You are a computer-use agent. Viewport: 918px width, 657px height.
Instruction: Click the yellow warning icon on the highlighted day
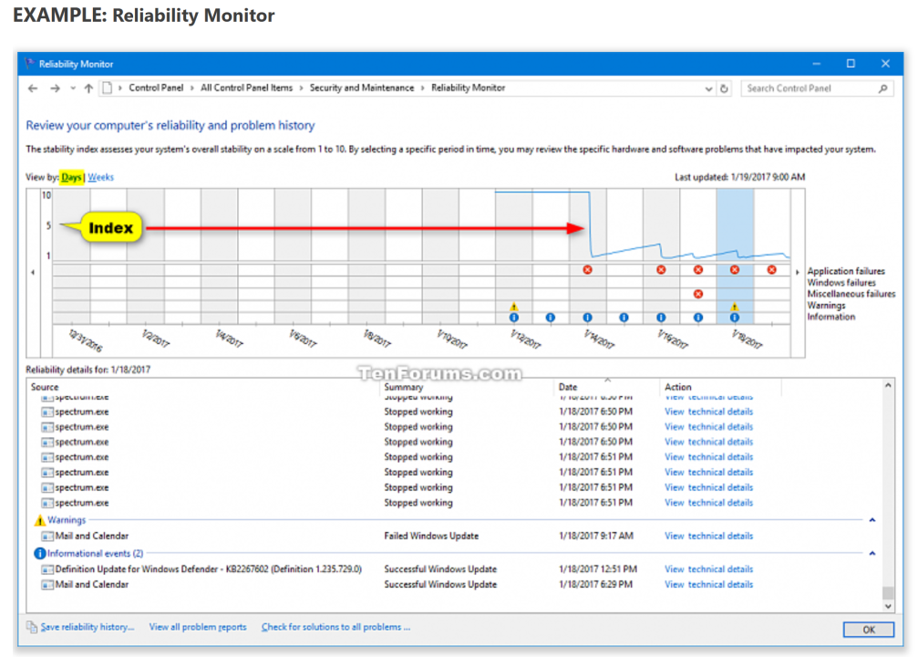coord(735,307)
